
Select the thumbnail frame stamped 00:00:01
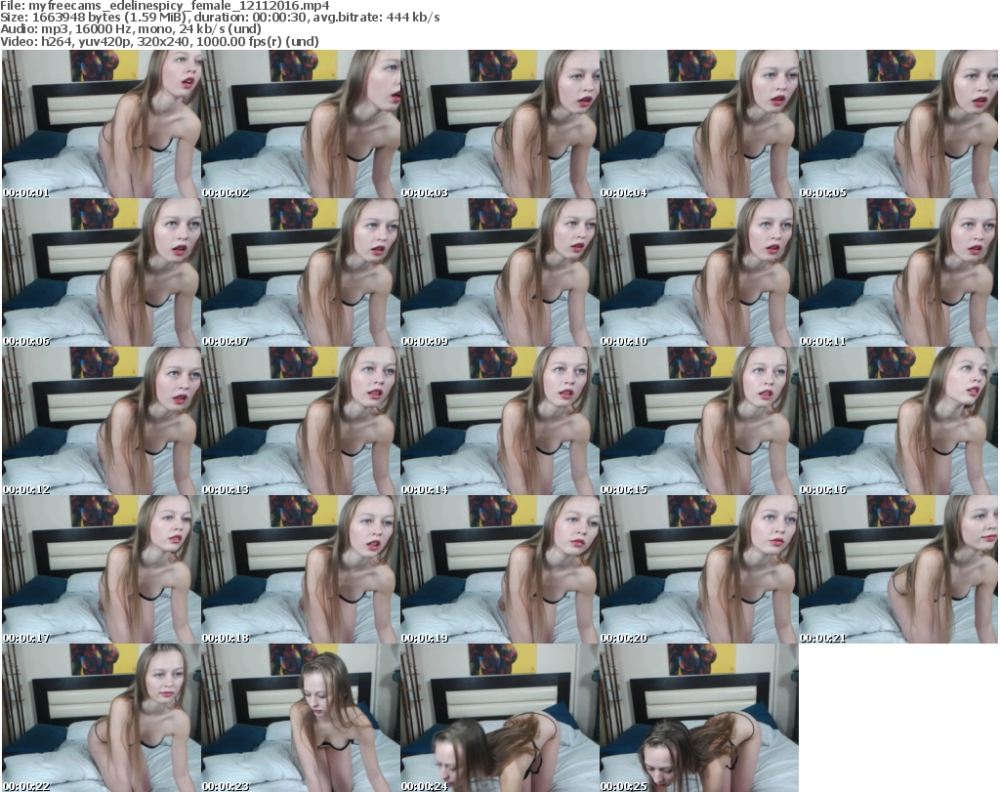pyautogui.click(x=102, y=124)
